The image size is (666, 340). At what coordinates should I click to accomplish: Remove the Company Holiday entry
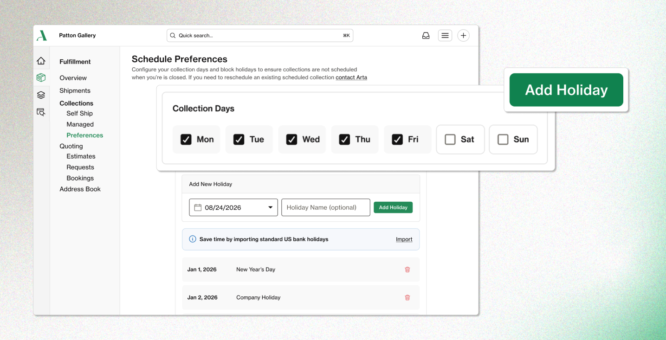(407, 298)
